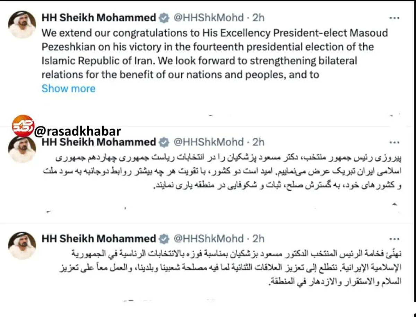Screen dimensions: 416x317
Task: Click the @rasadkhabar watermark handle
Action: (x=78, y=131)
